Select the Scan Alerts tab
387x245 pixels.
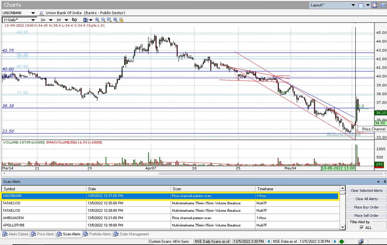[x=69, y=234]
